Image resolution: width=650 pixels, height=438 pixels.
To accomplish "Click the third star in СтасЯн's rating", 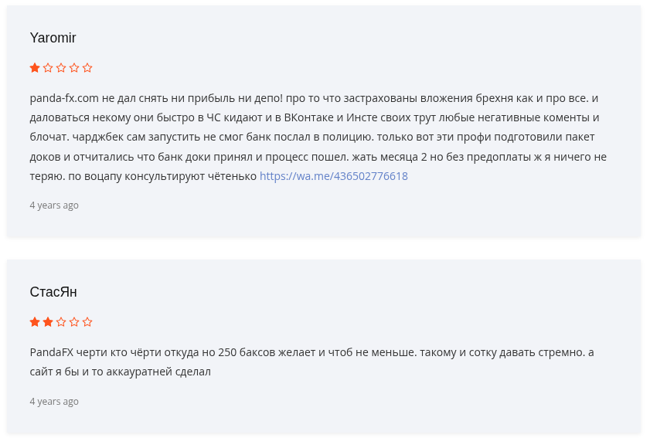I will (61, 322).
